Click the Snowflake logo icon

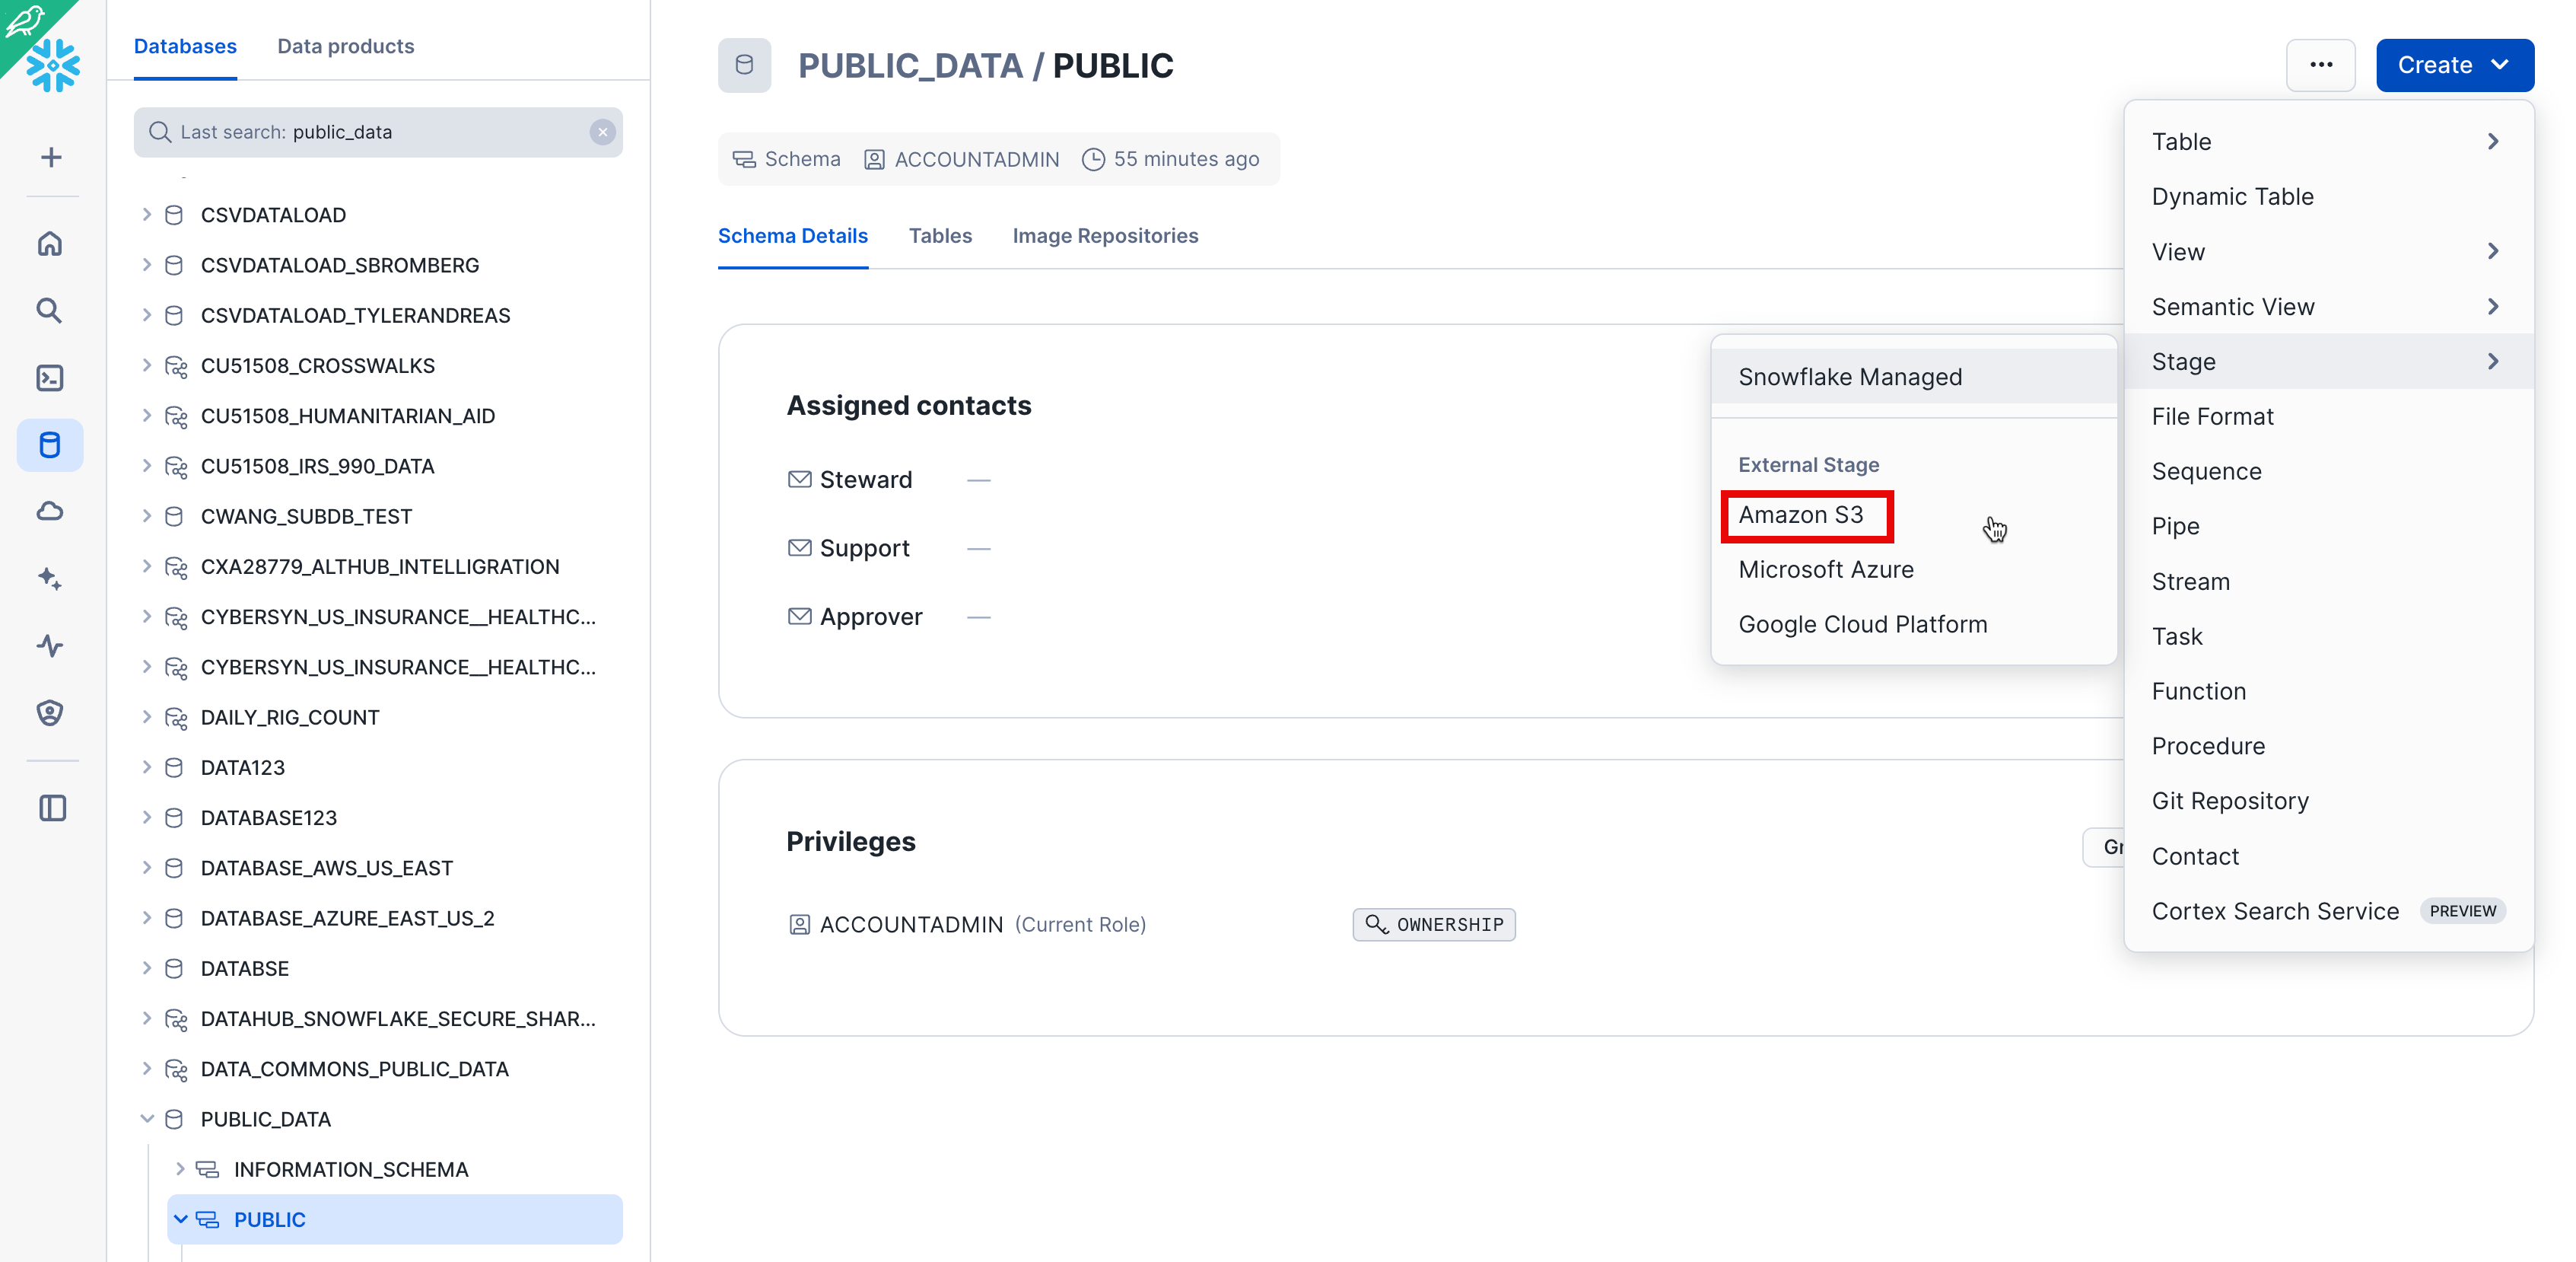click(x=53, y=65)
